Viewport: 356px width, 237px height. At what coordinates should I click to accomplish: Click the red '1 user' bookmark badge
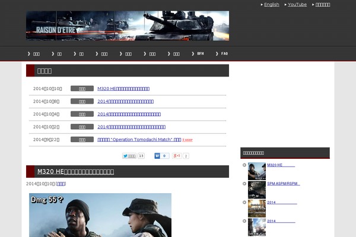tap(187, 140)
